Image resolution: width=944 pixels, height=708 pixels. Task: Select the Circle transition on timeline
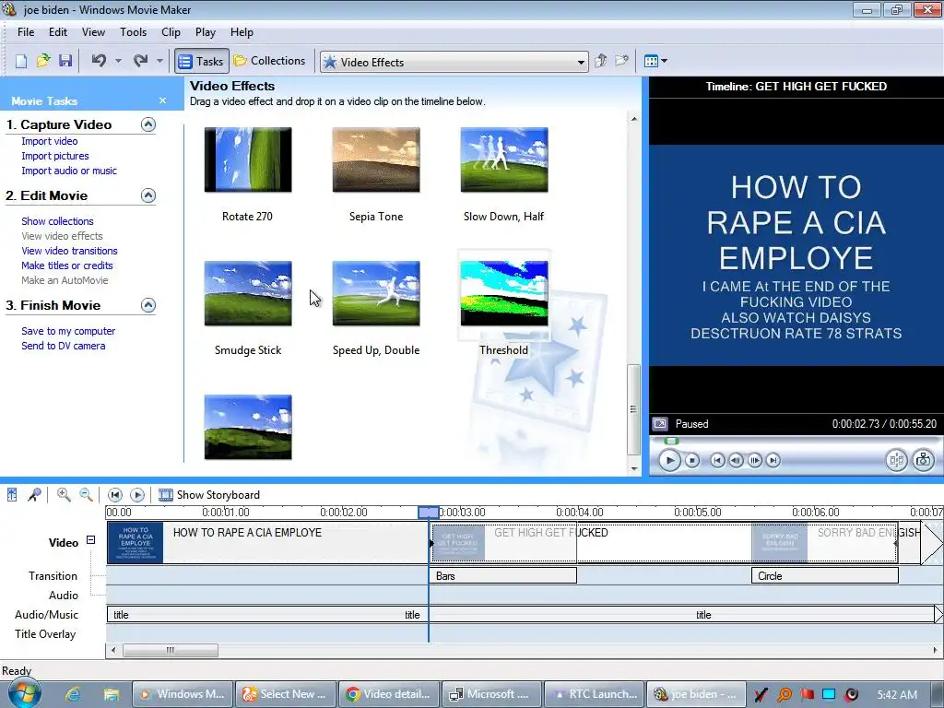pos(825,576)
